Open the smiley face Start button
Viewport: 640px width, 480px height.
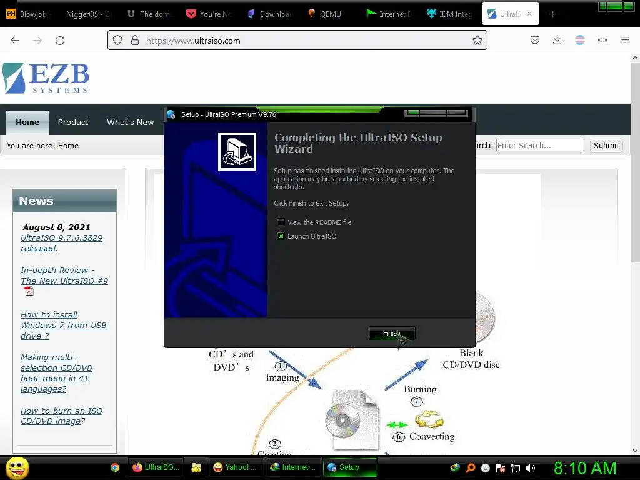[17, 467]
